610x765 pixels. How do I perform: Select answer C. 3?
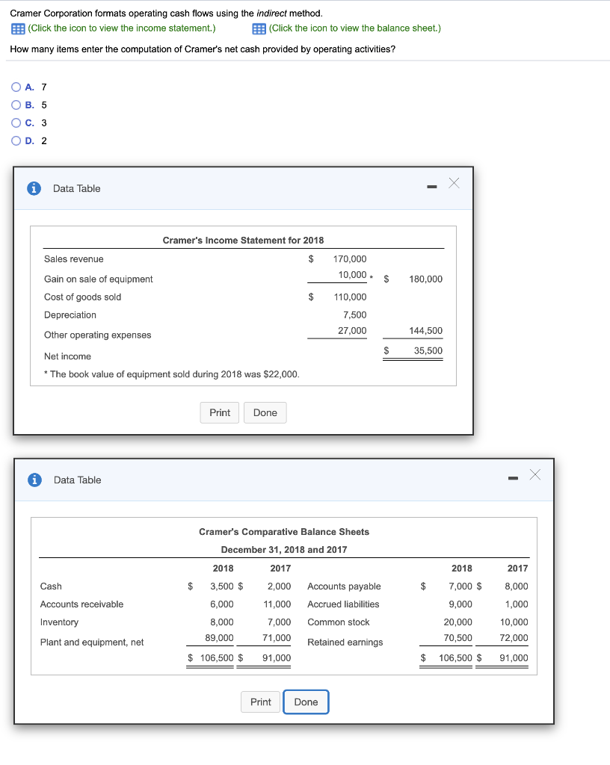pyautogui.click(x=16, y=123)
